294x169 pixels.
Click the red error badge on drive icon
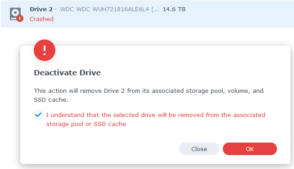coord(20,18)
